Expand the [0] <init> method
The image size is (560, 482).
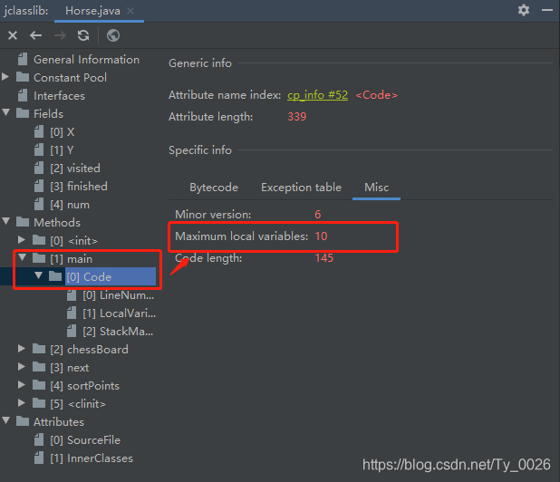22,239
